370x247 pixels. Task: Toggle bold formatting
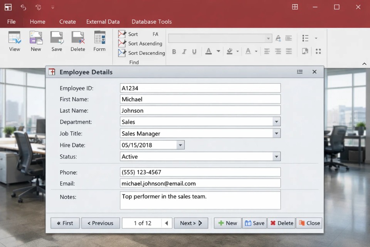pos(174,51)
